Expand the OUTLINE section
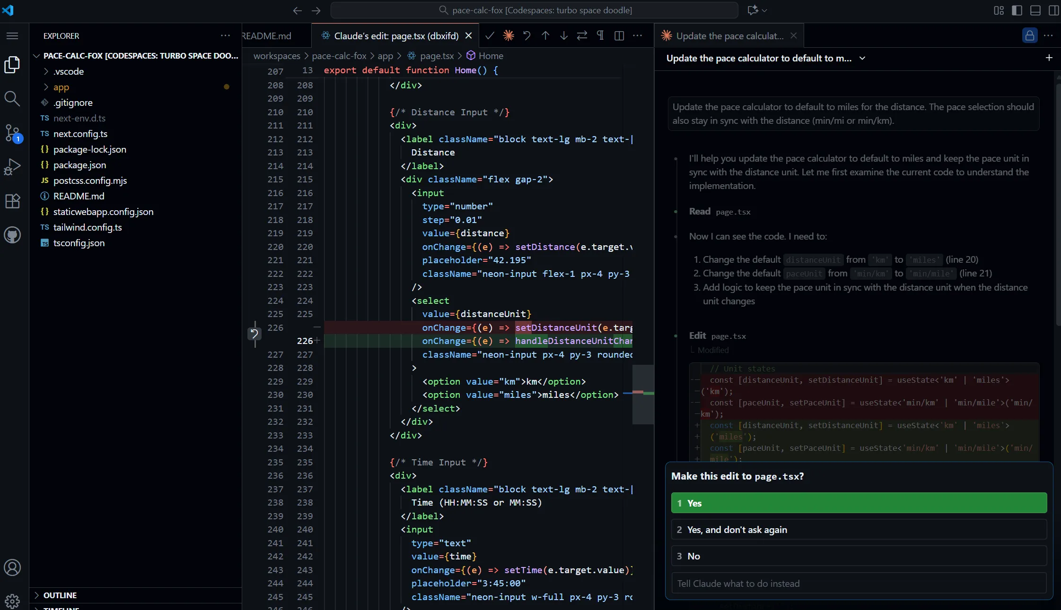The width and height of the screenshot is (1061, 610). [x=60, y=595]
